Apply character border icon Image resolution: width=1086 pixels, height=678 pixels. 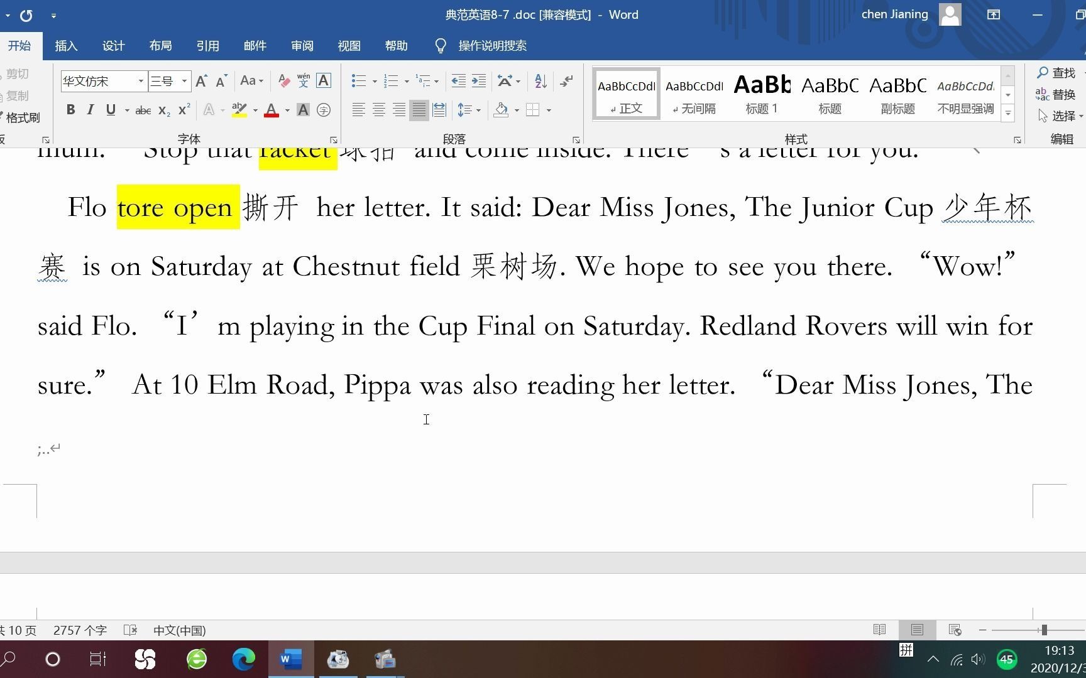pos(324,81)
